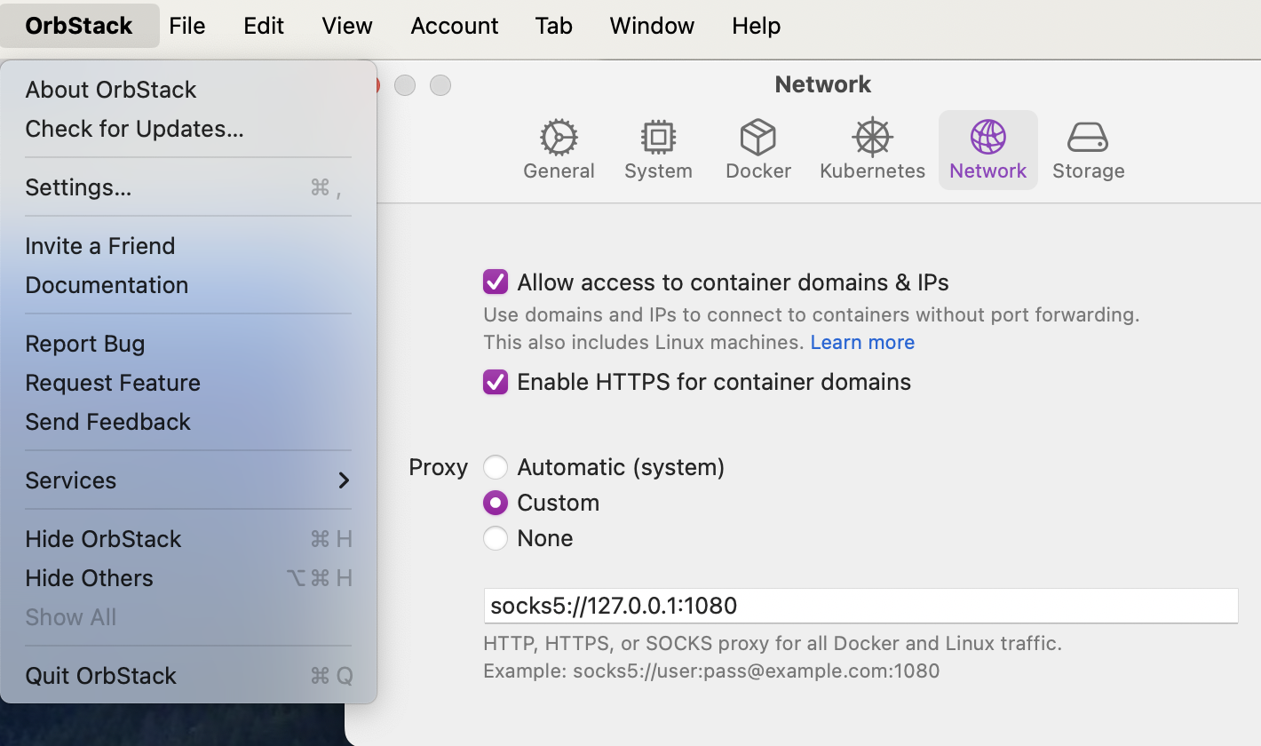Screen dimensions: 1261x746
Task: Choose Quit OrbStack
Action: pos(188,676)
